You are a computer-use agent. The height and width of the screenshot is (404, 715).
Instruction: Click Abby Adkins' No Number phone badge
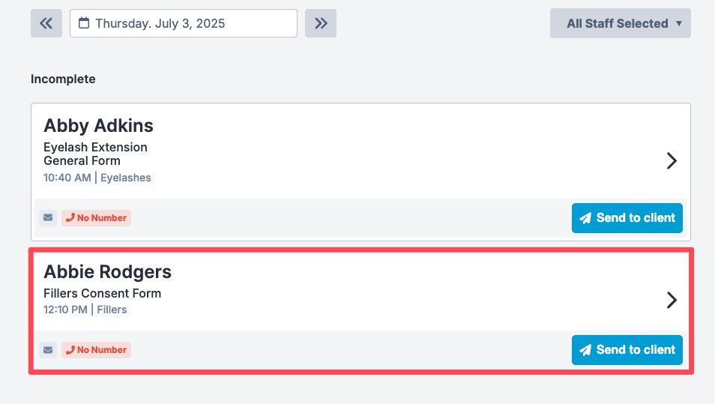(96, 218)
